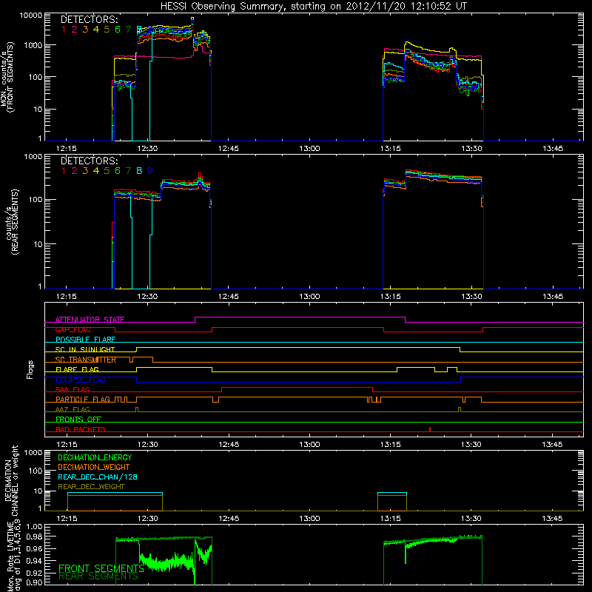Select green detector 6 in front segments legend

[x=118, y=30]
